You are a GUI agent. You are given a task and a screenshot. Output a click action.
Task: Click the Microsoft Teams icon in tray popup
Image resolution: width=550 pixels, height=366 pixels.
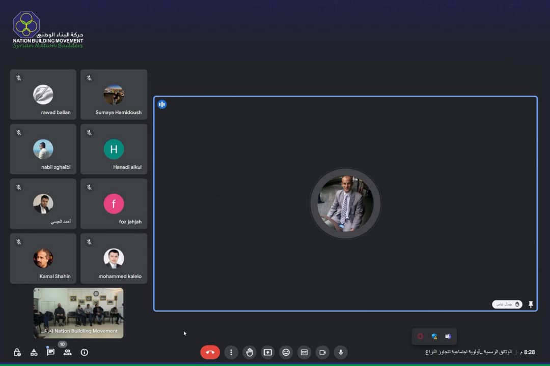coord(448,337)
